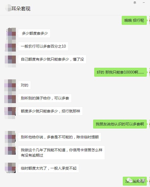Click the blurred avatar next to chat title
The width and height of the screenshot is (150, 187).
click(8, 8)
